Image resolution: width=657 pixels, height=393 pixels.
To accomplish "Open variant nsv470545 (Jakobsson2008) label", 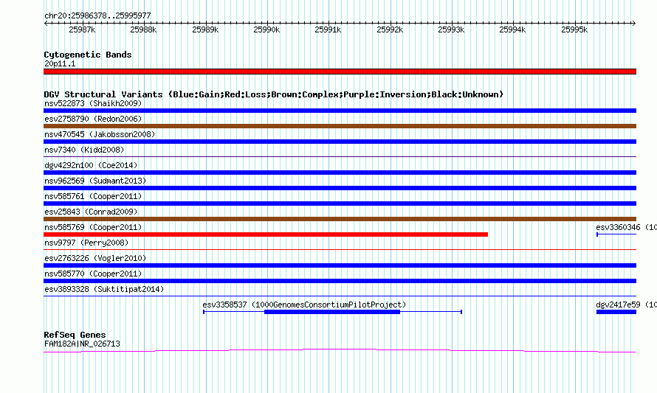I will pos(100,134).
